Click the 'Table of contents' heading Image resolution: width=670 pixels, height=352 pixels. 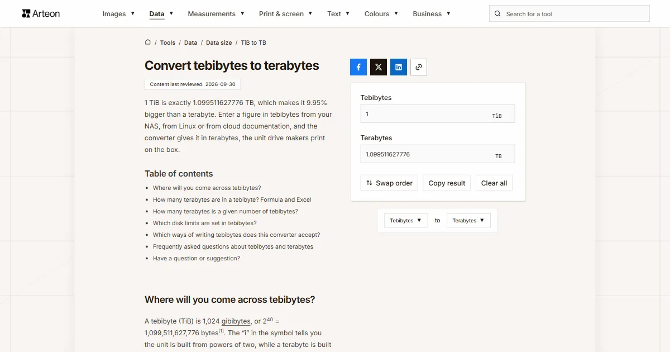[x=179, y=174]
